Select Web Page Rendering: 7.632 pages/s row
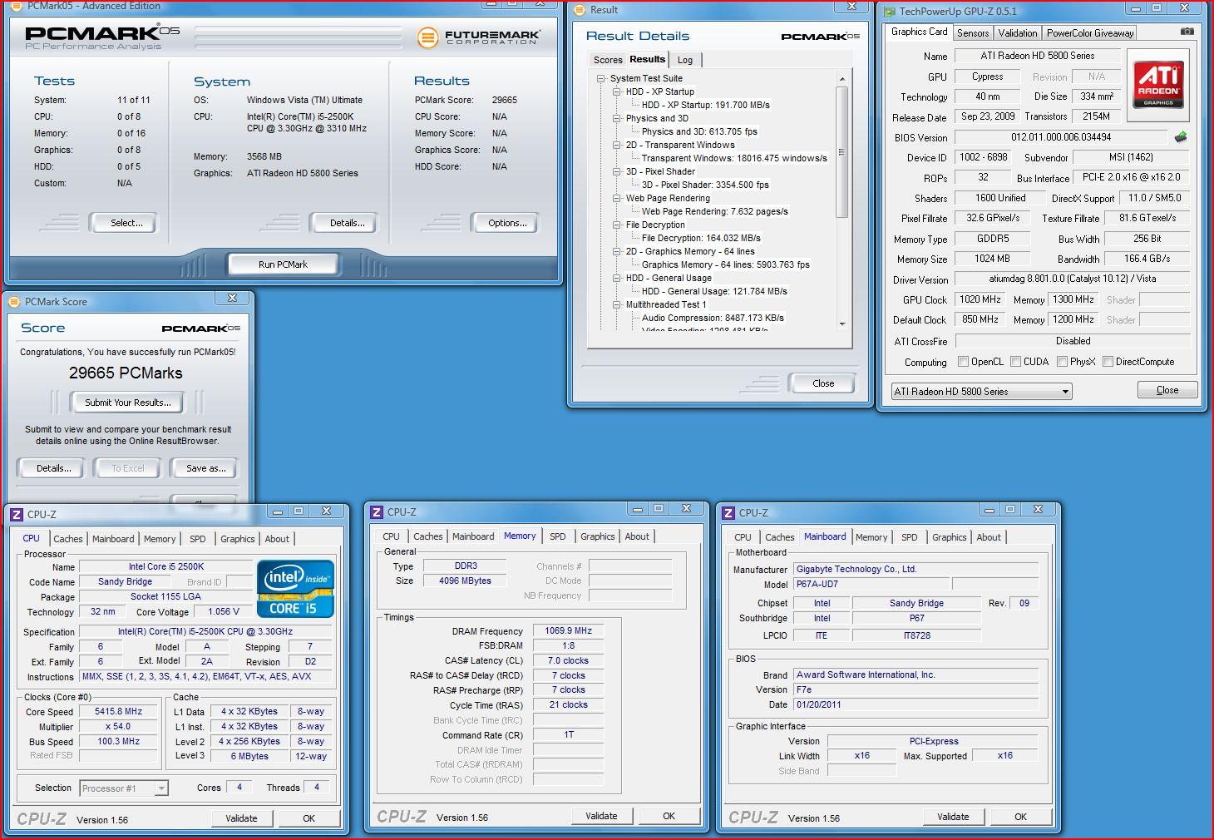Viewport: 1214px width, 840px height. [714, 211]
